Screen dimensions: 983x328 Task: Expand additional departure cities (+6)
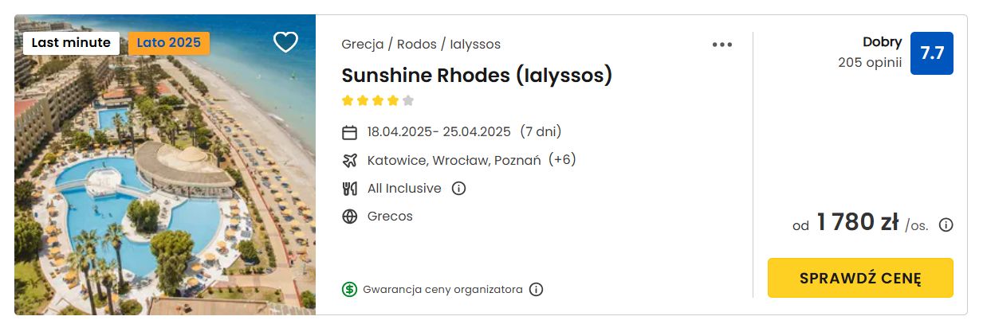[x=562, y=160]
